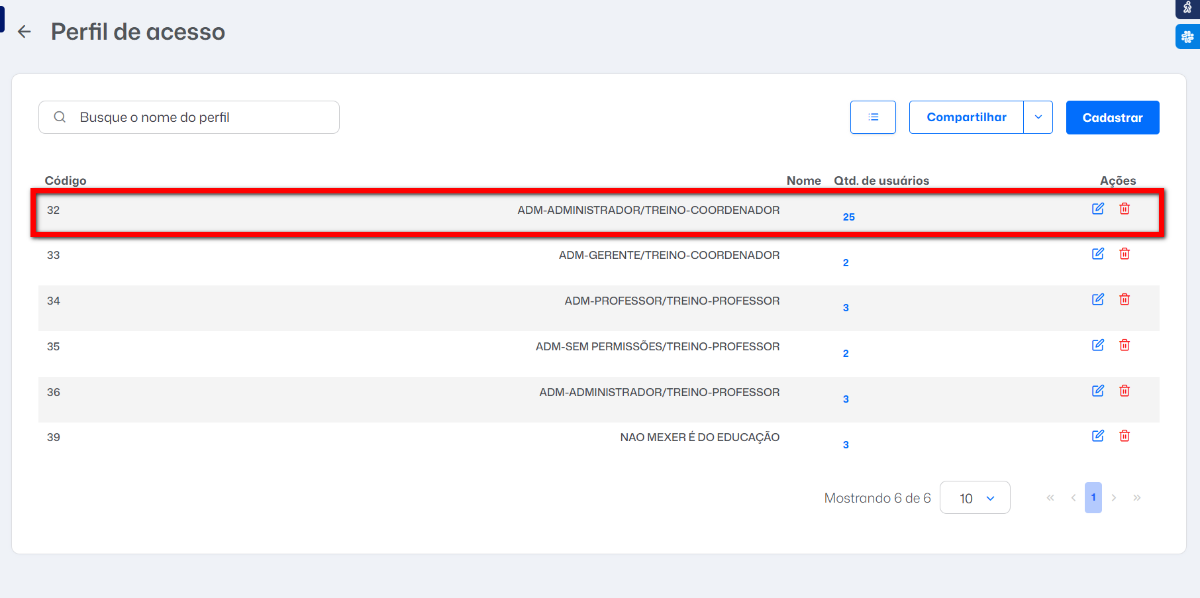Click the Compartilhar button

point(966,117)
